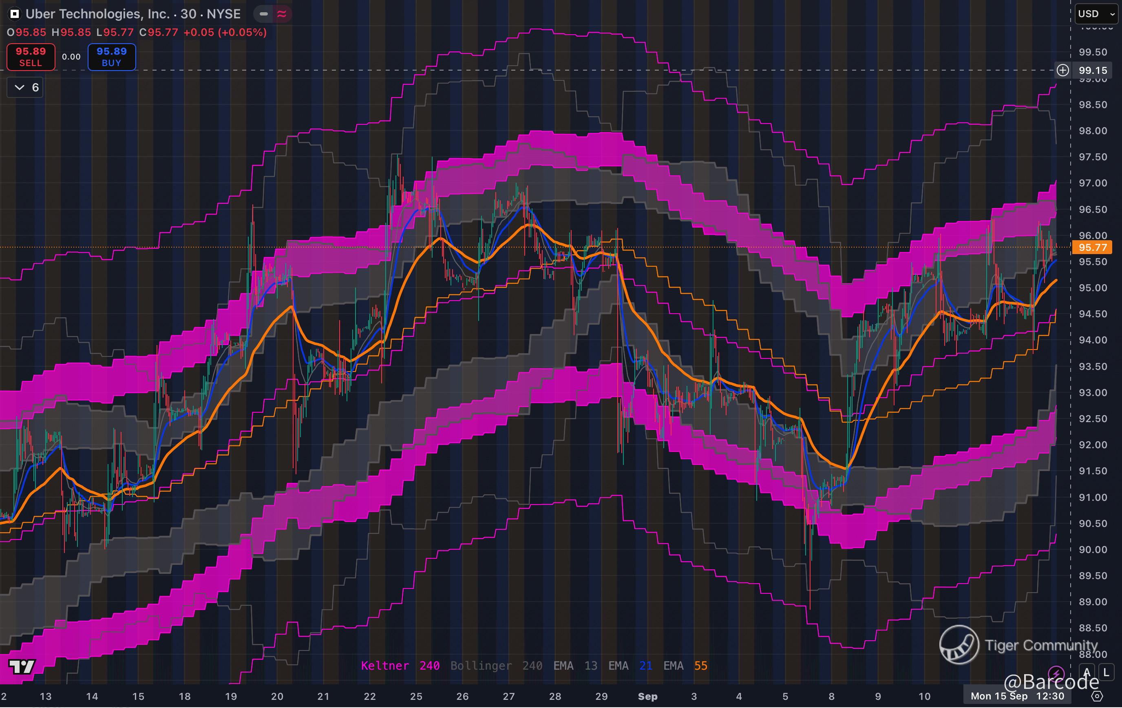Toggle log scale L button

[x=1106, y=673]
